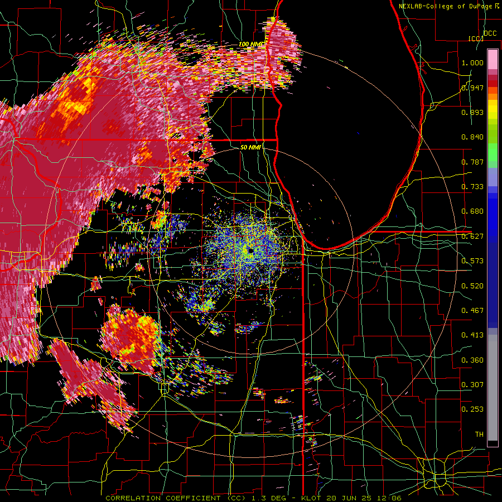
Task: Select the 0.947 scale value
Action: coord(472,88)
